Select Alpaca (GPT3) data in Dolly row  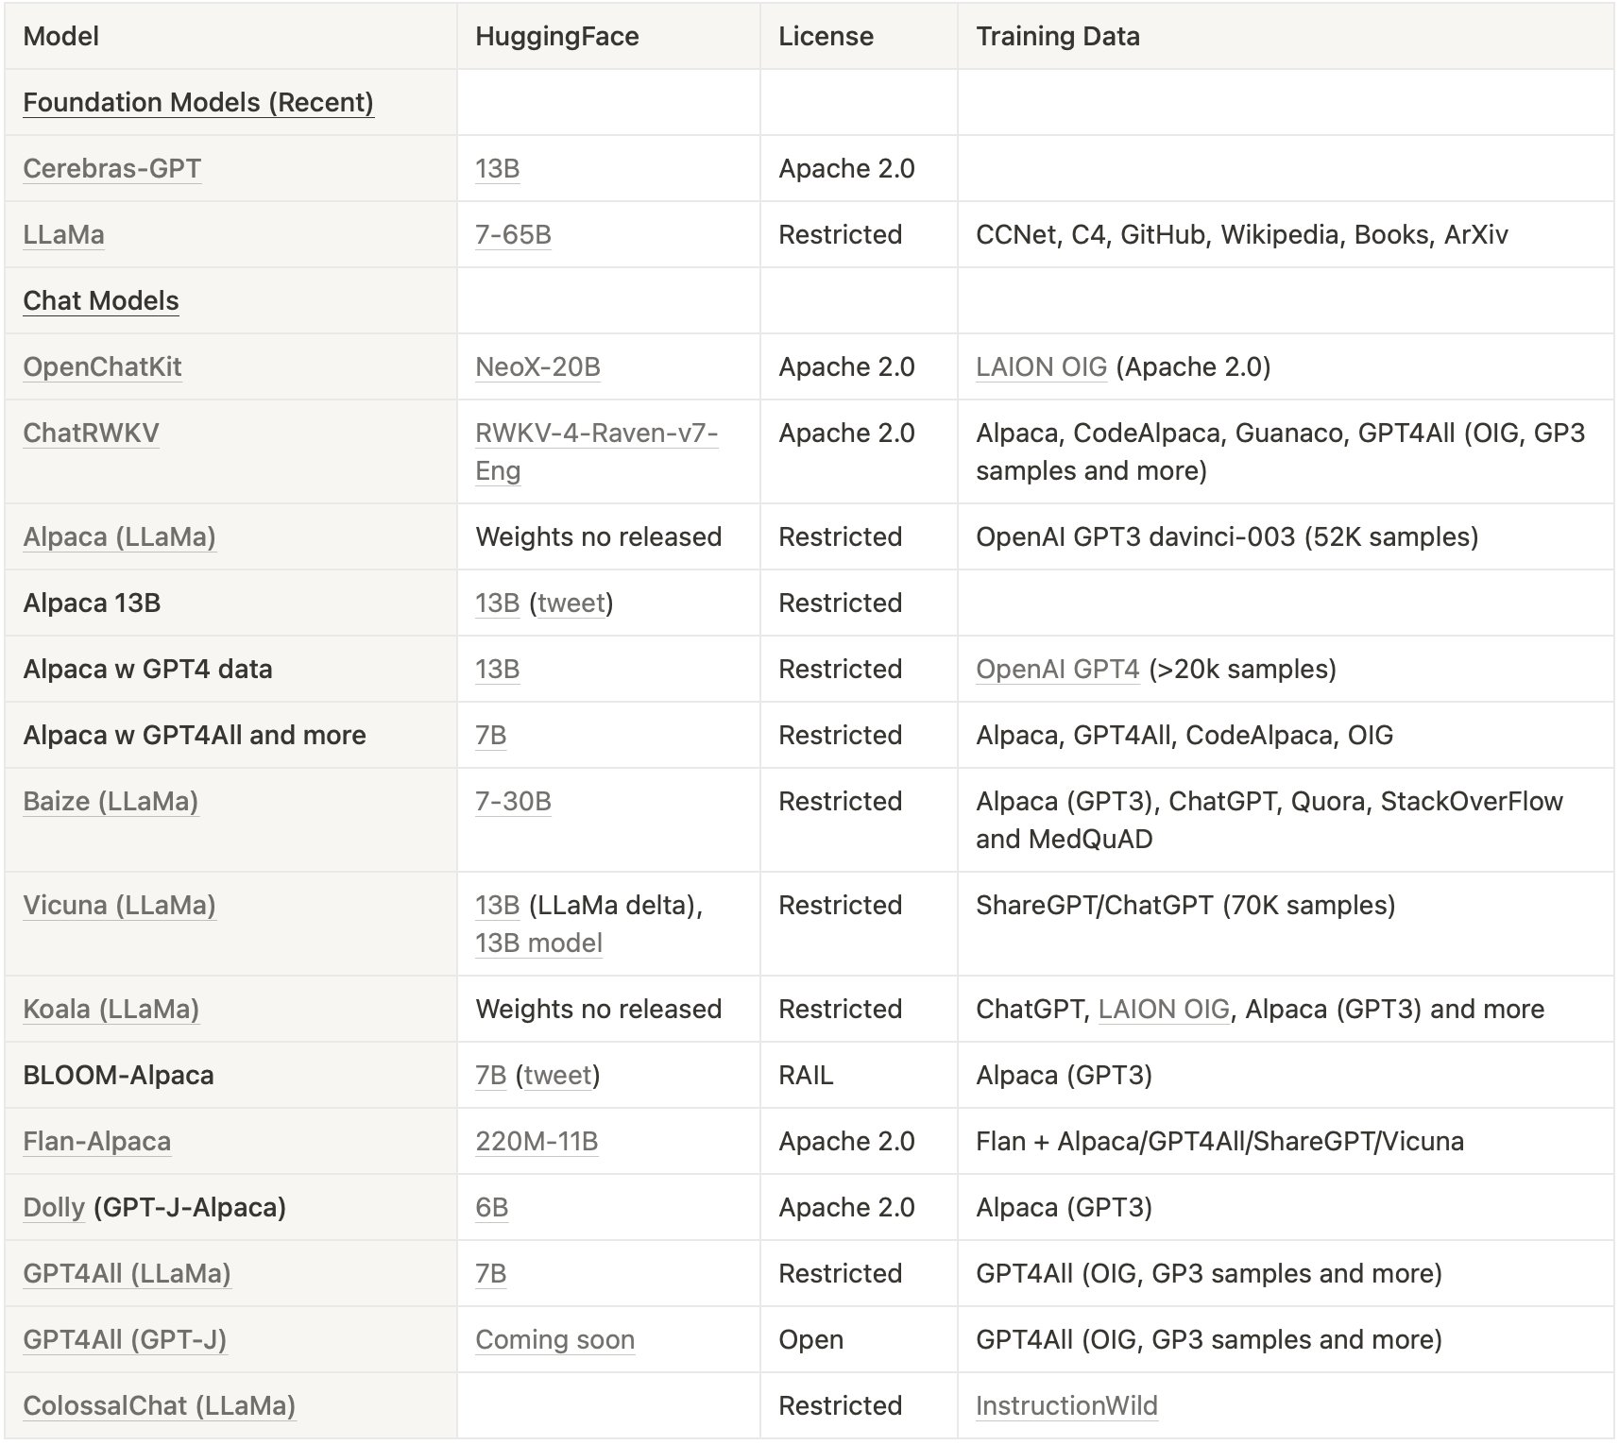click(x=1286, y=1207)
